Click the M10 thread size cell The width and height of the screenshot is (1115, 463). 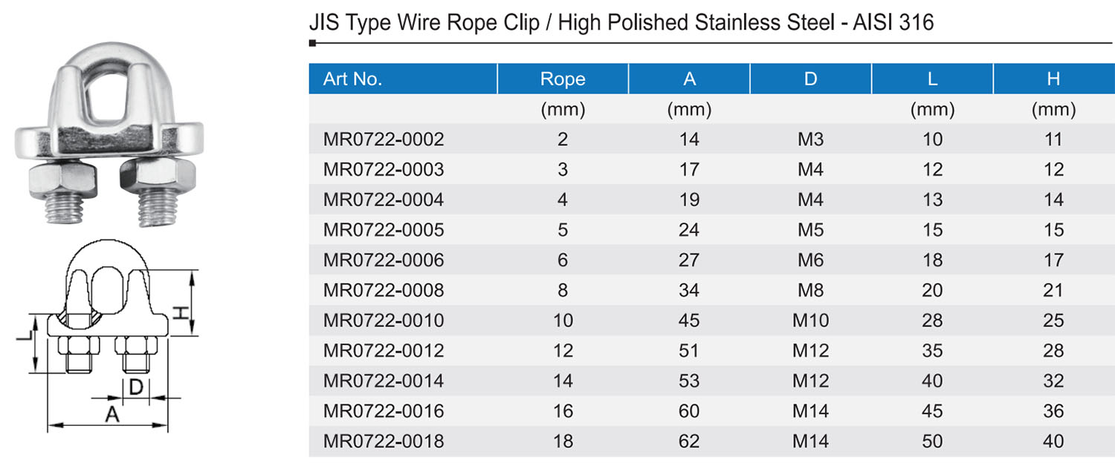(x=810, y=321)
